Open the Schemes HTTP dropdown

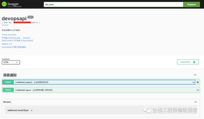coord(11,62)
